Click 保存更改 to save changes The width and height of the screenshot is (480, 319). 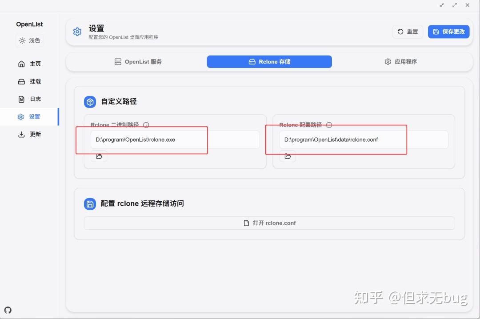point(448,32)
